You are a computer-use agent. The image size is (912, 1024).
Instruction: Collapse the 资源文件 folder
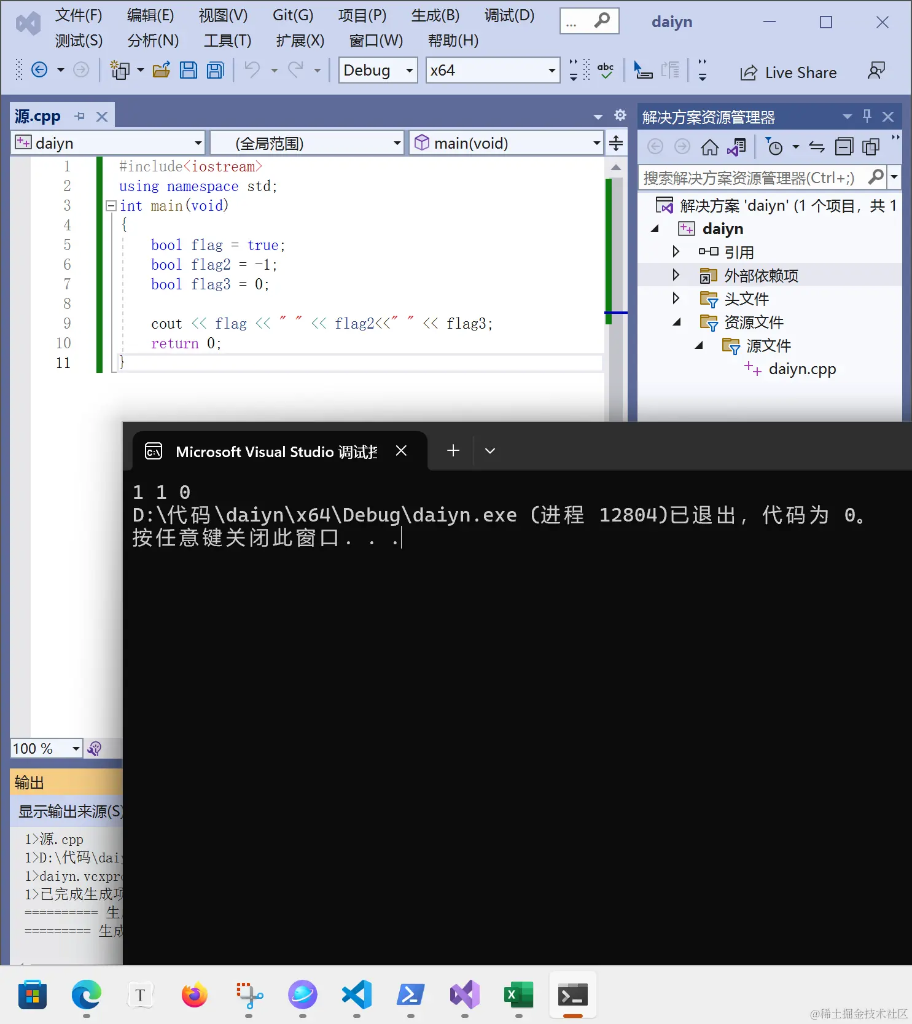click(677, 322)
